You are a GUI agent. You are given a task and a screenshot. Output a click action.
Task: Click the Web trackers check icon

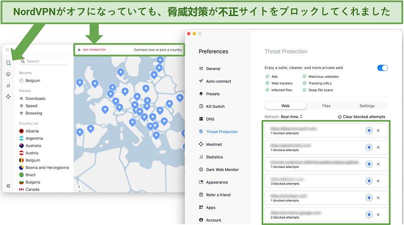[267, 83]
